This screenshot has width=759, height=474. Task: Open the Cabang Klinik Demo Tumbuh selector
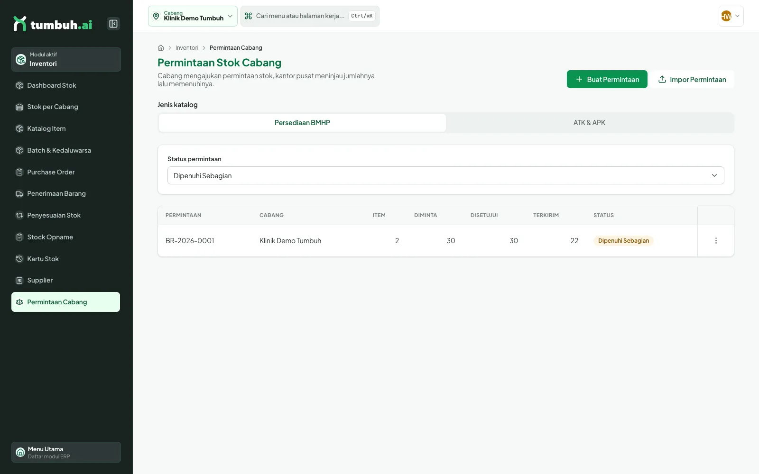193,16
